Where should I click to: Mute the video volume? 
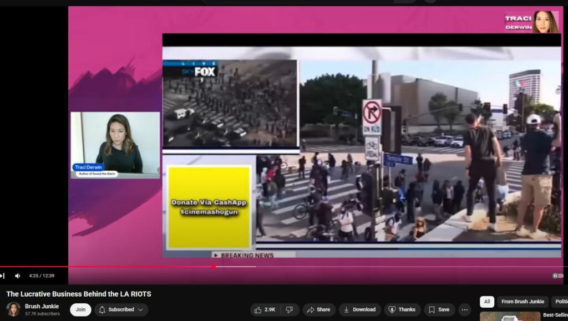(x=18, y=276)
